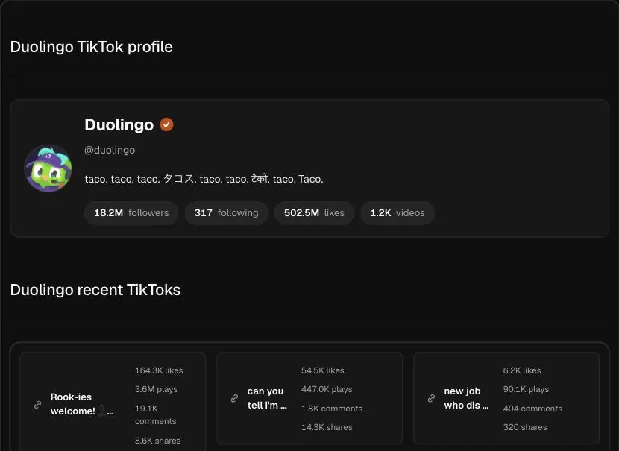Click the link icon on 'new job who dis' card
This screenshot has height=451, width=619.
[x=431, y=398]
